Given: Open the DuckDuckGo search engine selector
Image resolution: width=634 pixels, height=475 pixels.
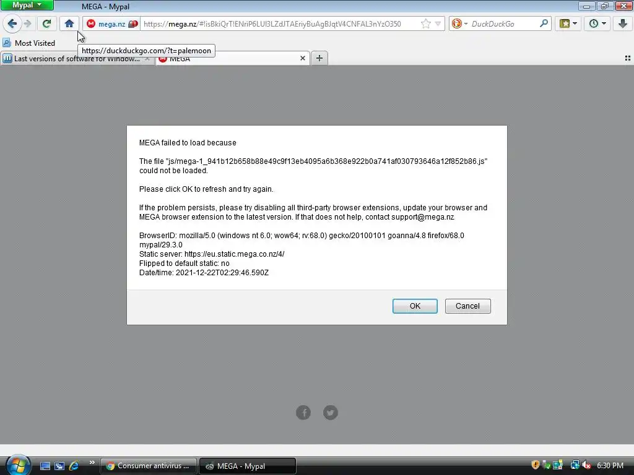Looking at the screenshot, I should [x=459, y=24].
